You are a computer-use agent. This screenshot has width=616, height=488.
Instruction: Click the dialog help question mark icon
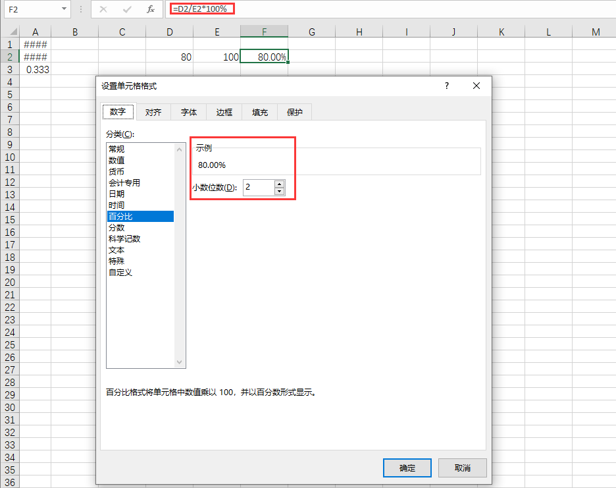(x=446, y=86)
